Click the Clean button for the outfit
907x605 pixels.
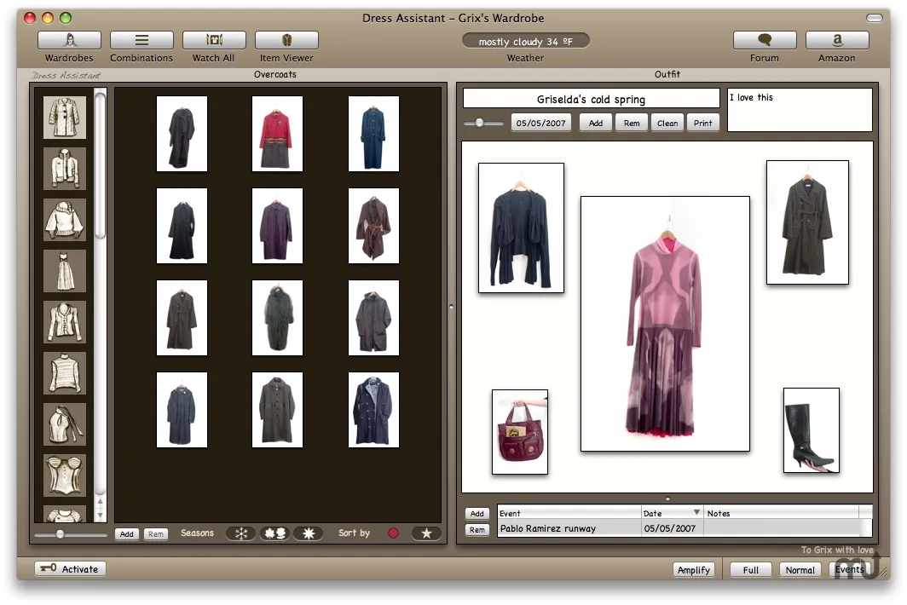tap(667, 123)
